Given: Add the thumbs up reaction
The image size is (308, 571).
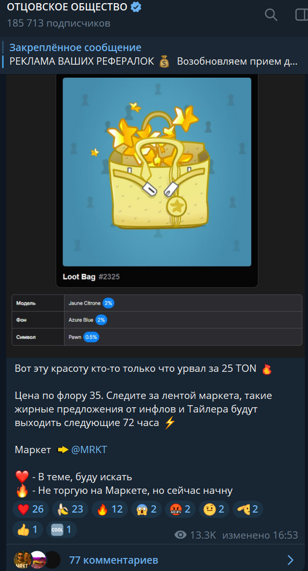Looking at the screenshot, I should tap(28, 529).
